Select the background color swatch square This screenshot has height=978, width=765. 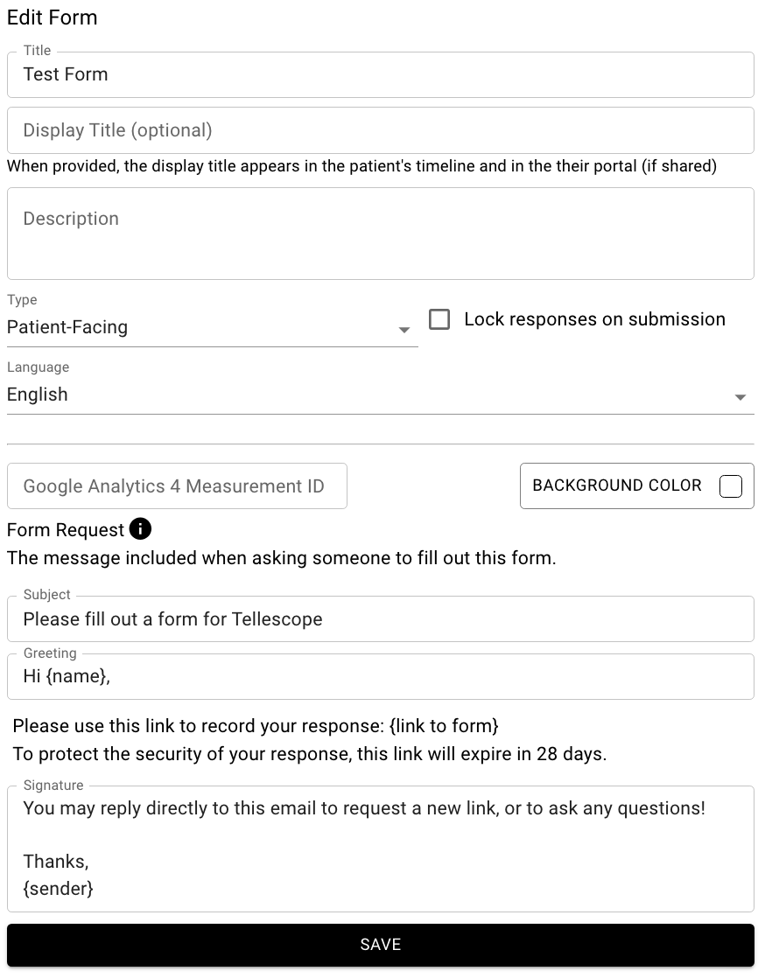pos(730,486)
